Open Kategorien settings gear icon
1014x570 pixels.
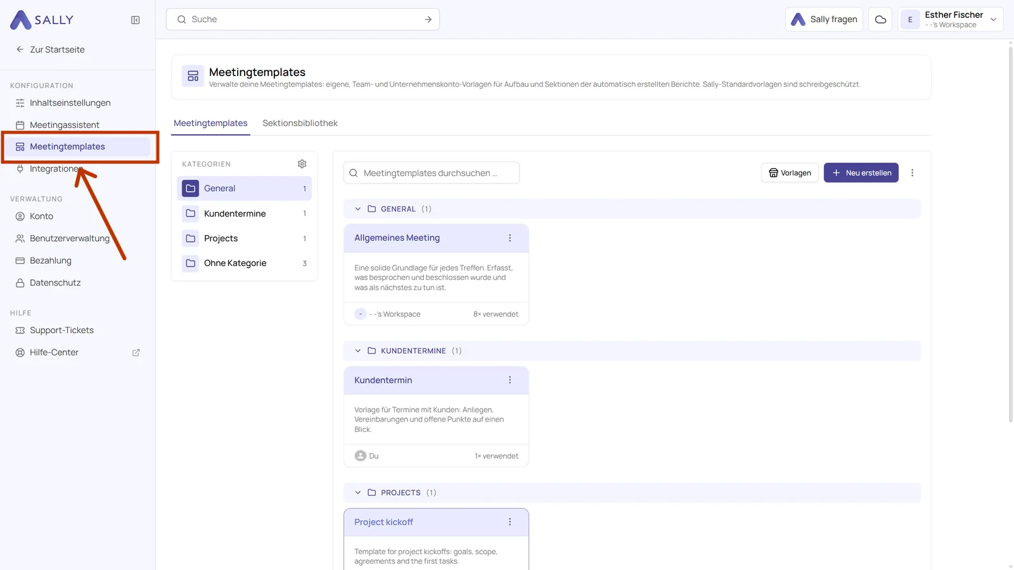click(302, 164)
